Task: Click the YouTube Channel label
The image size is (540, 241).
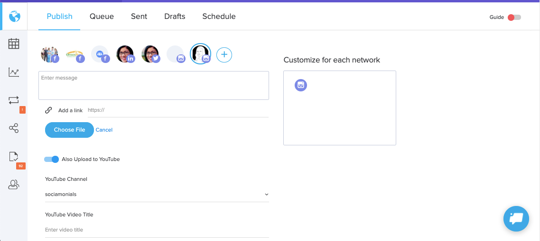Action: click(66, 179)
